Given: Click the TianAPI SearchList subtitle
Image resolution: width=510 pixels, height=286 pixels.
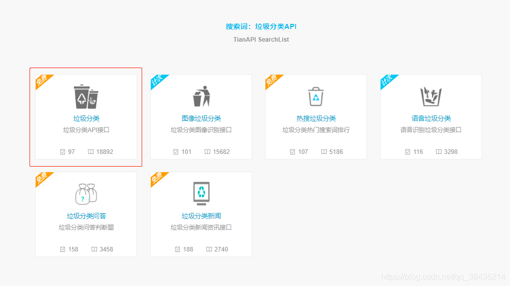Looking at the screenshot, I should pyautogui.click(x=261, y=40).
